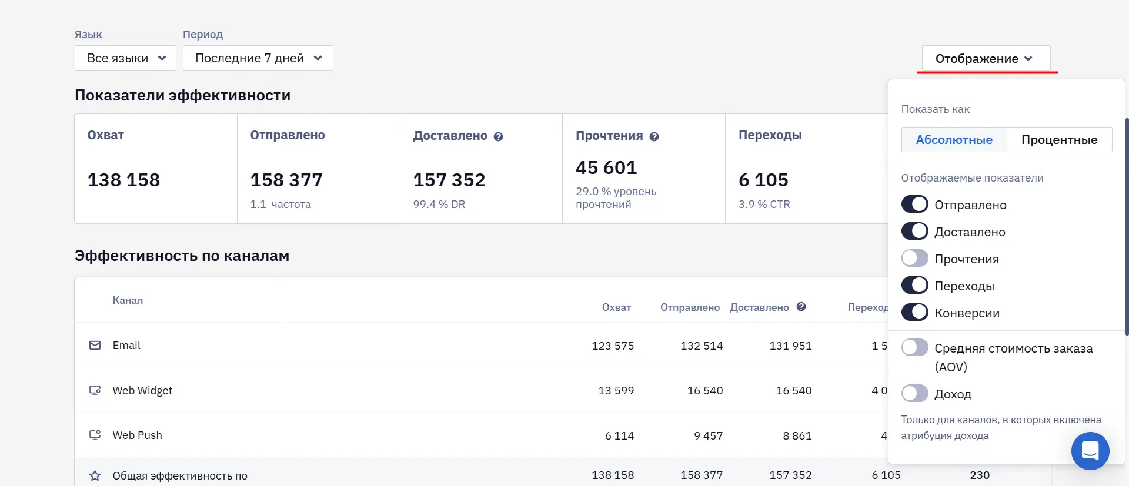Click the Web Widget channel icon
The height and width of the screenshot is (486, 1129).
pyautogui.click(x=95, y=390)
